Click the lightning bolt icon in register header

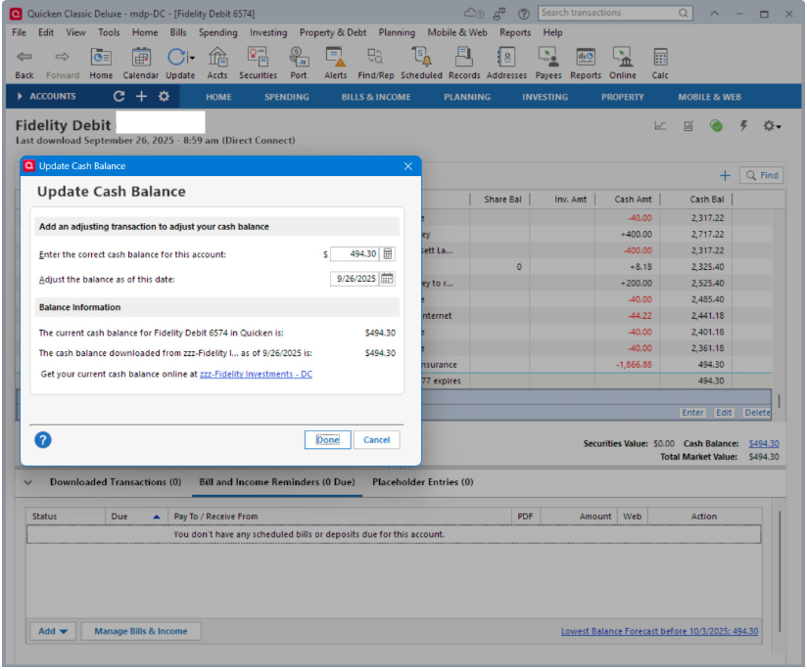pos(743,126)
